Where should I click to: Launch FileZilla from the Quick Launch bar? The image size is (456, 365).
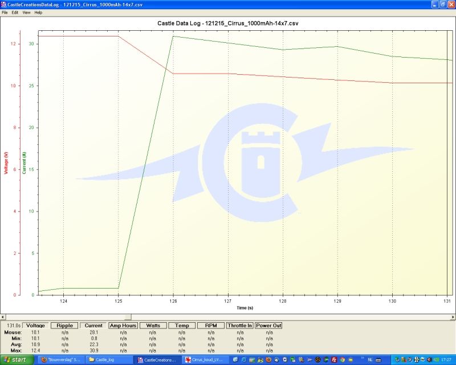click(x=334, y=360)
